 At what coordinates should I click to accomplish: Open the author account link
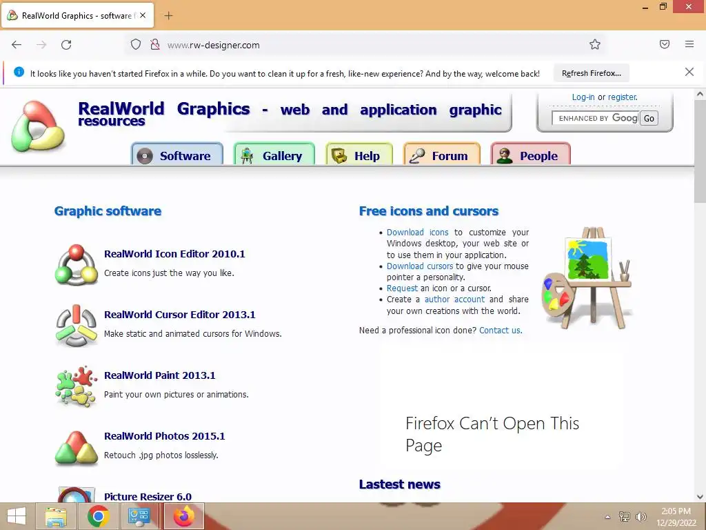coord(454,300)
